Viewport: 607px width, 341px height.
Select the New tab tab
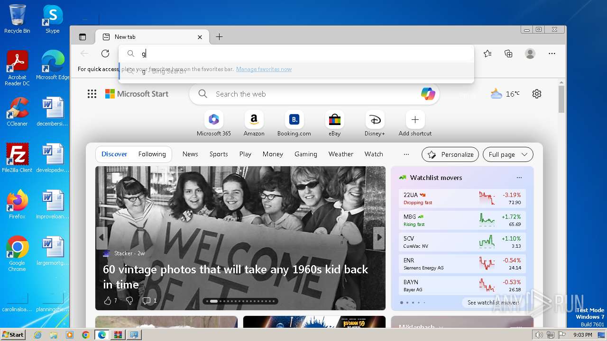tap(152, 37)
